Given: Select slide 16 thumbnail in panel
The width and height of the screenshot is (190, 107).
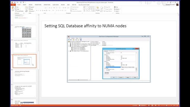Looking at the screenshot, I should pos(25,76).
